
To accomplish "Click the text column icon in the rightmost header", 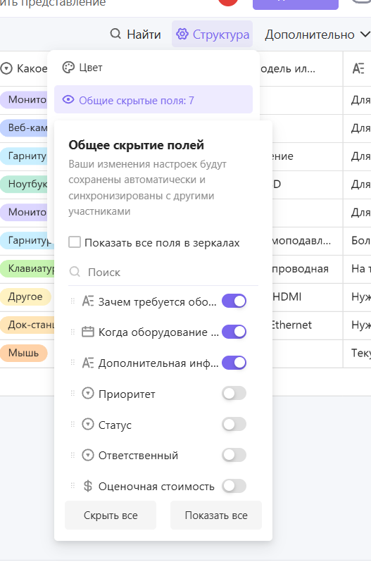I will tap(358, 68).
